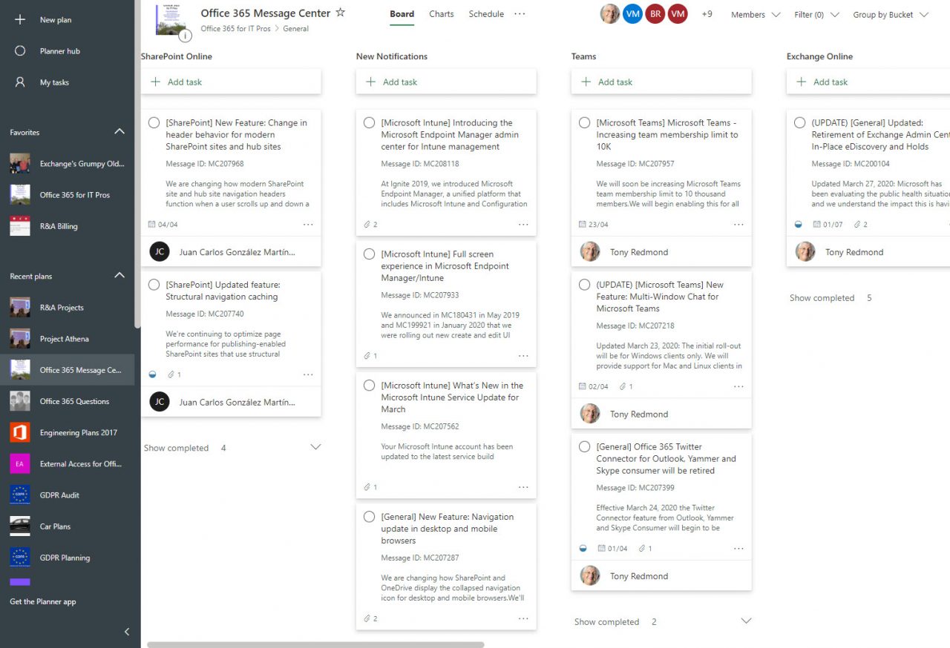Open more options on Twitter Connector card
Image resolution: width=950 pixels, height=648 pixels.
point(738,548)
